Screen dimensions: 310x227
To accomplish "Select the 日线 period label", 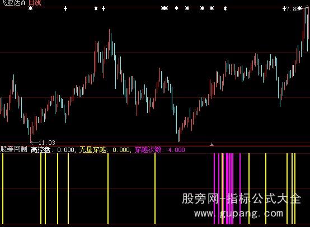I will (x=35, y=3).
